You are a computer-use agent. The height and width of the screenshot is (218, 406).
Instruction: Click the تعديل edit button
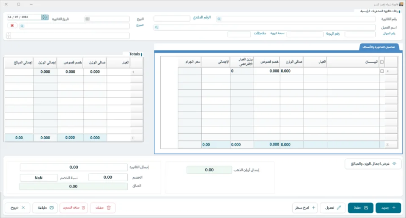(x=333, y=208)
